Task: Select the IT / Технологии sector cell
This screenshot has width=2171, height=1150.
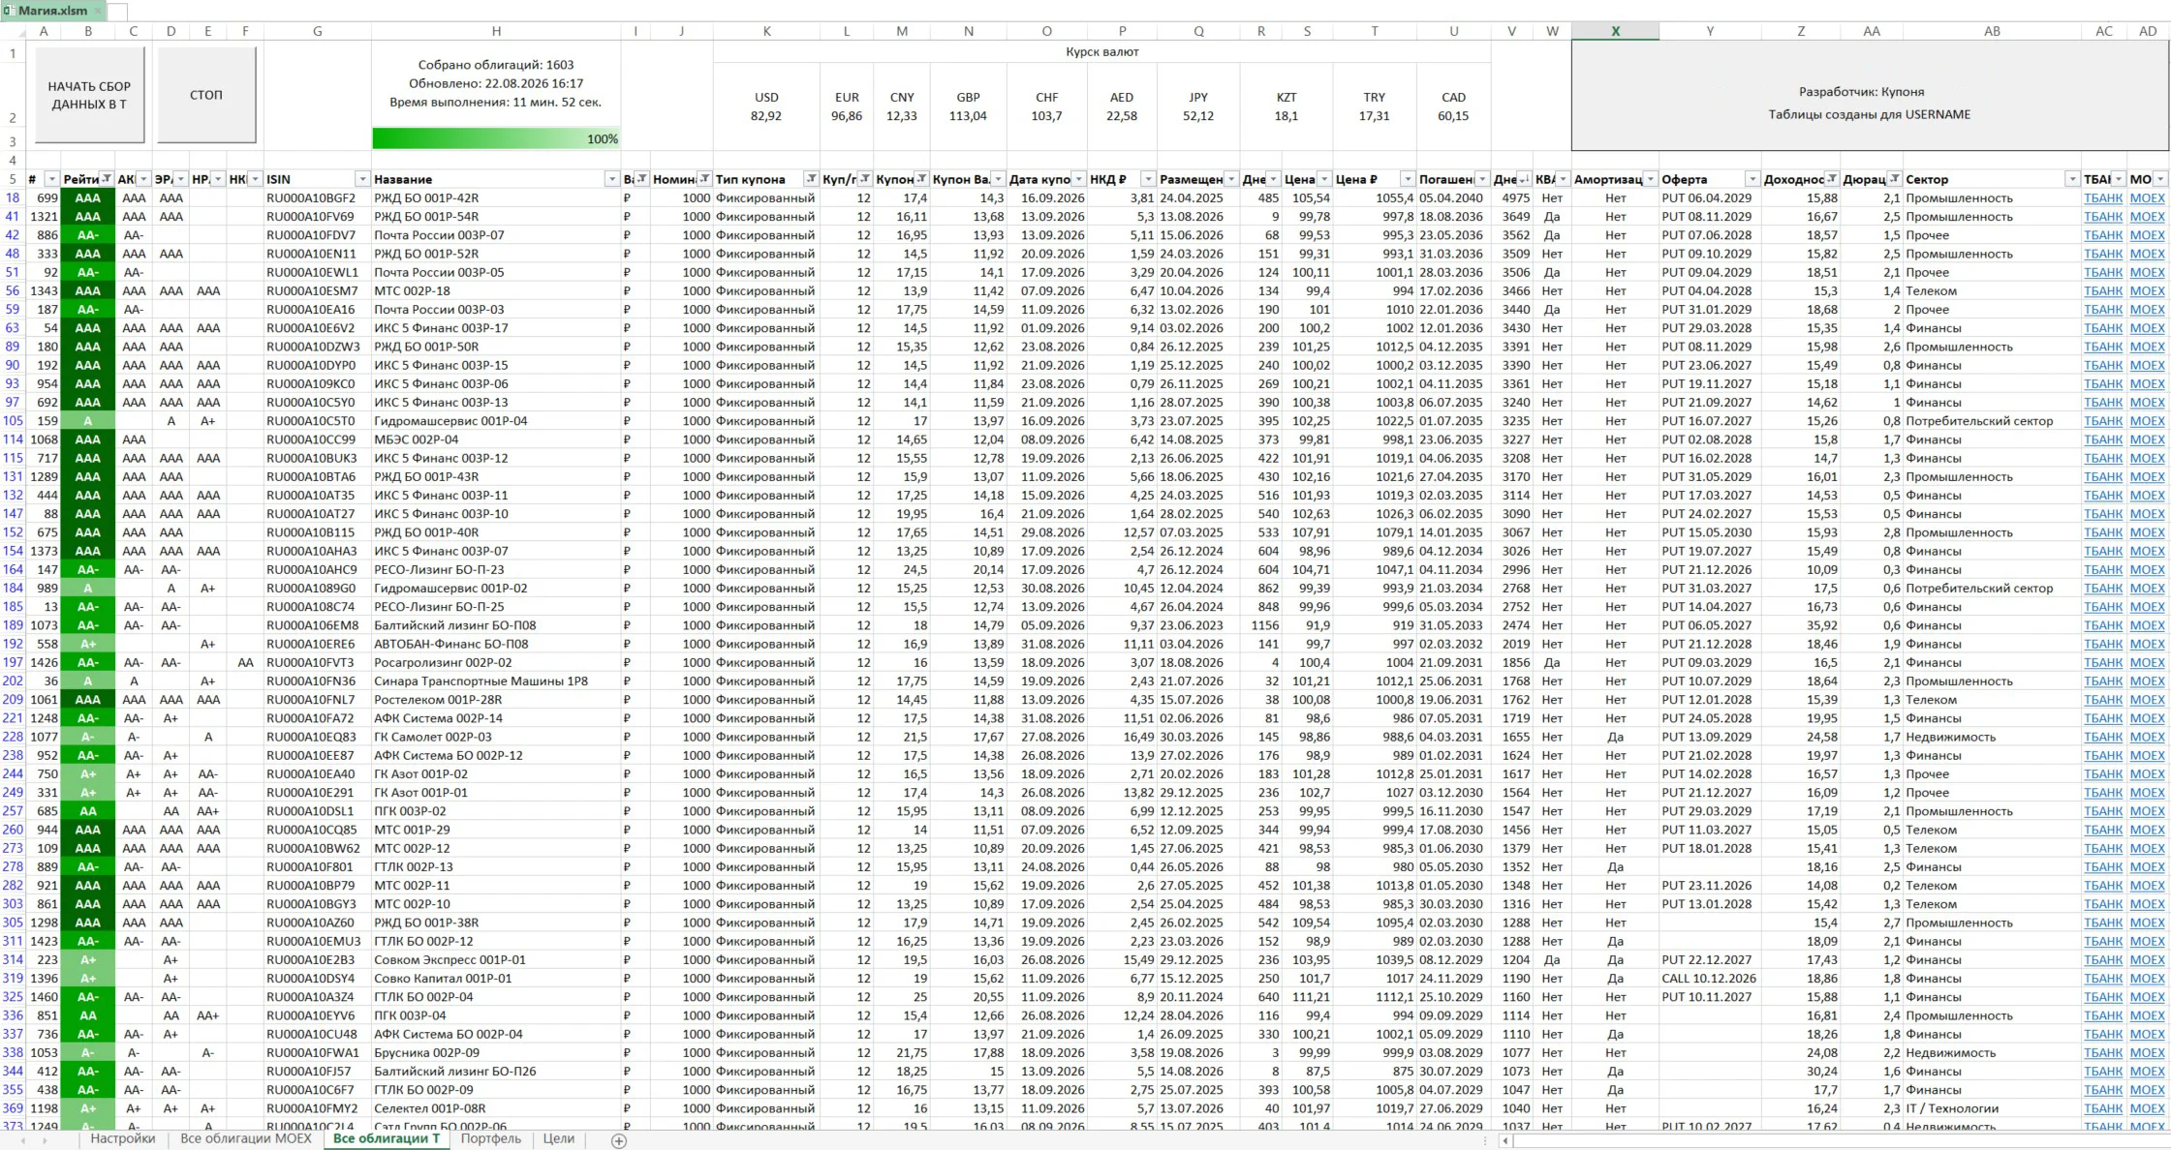Action: [1992, 1109]
